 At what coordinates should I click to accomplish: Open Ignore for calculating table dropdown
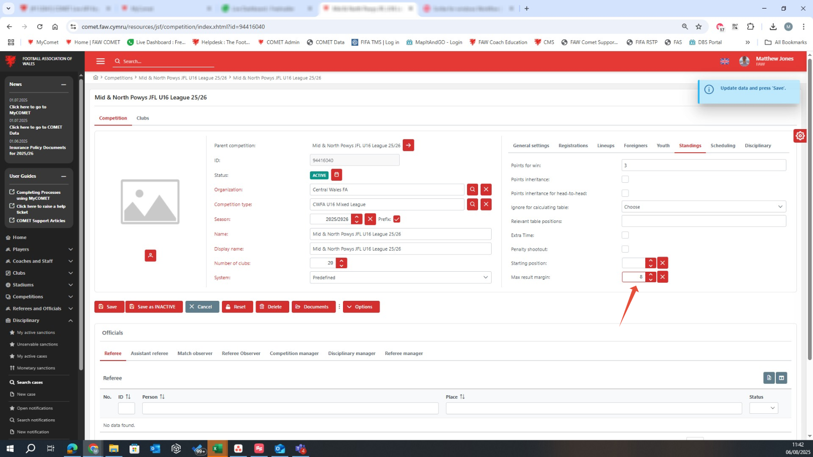(x=704, y=207)
